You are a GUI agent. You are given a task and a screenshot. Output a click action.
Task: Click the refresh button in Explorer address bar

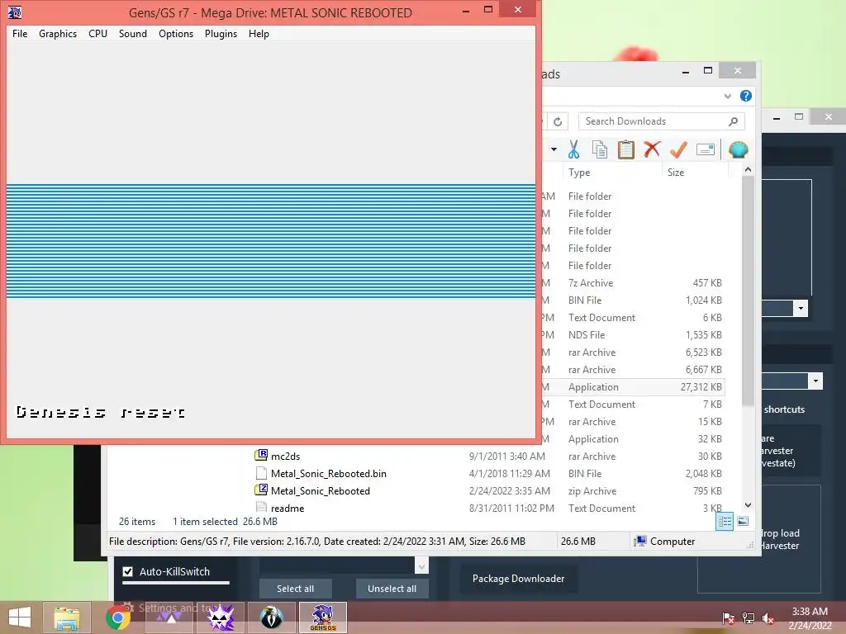(558, 122)
